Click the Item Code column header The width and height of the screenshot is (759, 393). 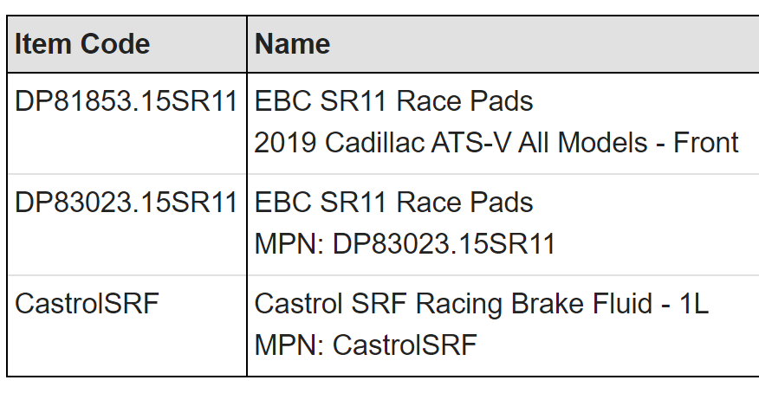(x=82, y=44)
